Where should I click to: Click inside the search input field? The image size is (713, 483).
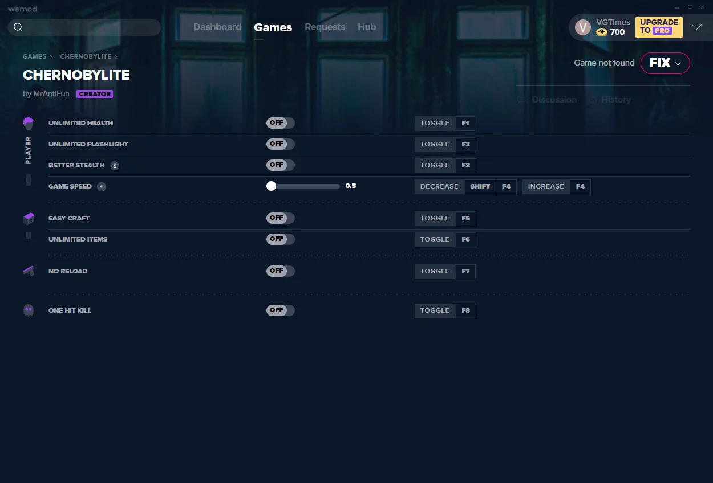click(x=84, y=27)
